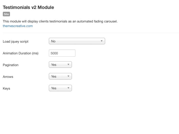
Task: Click the 'Arrows' field label
Action: pos(8,77)
